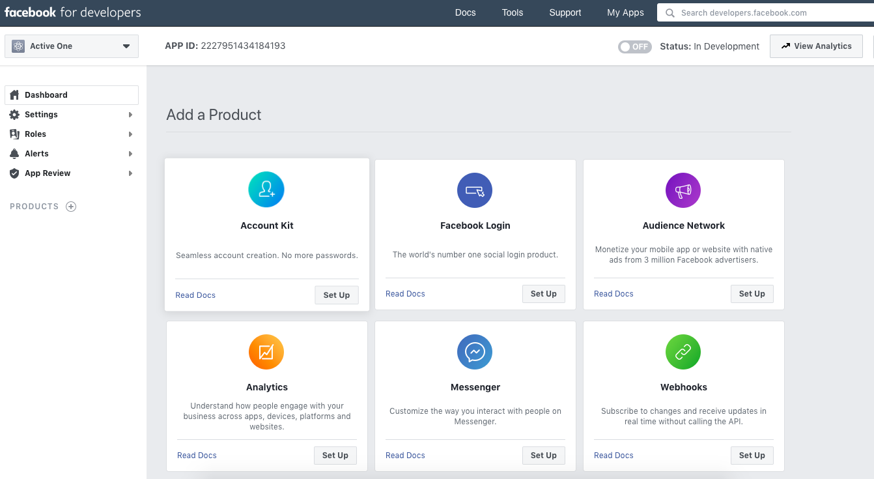This screenshot has height=479, width=874.
Task: Click the Audience Network title text
Action: (684, 225)
